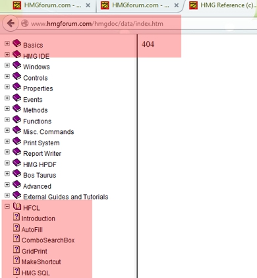Collapse the HFCL tree node
257x278 pixels.
point(7,207)
